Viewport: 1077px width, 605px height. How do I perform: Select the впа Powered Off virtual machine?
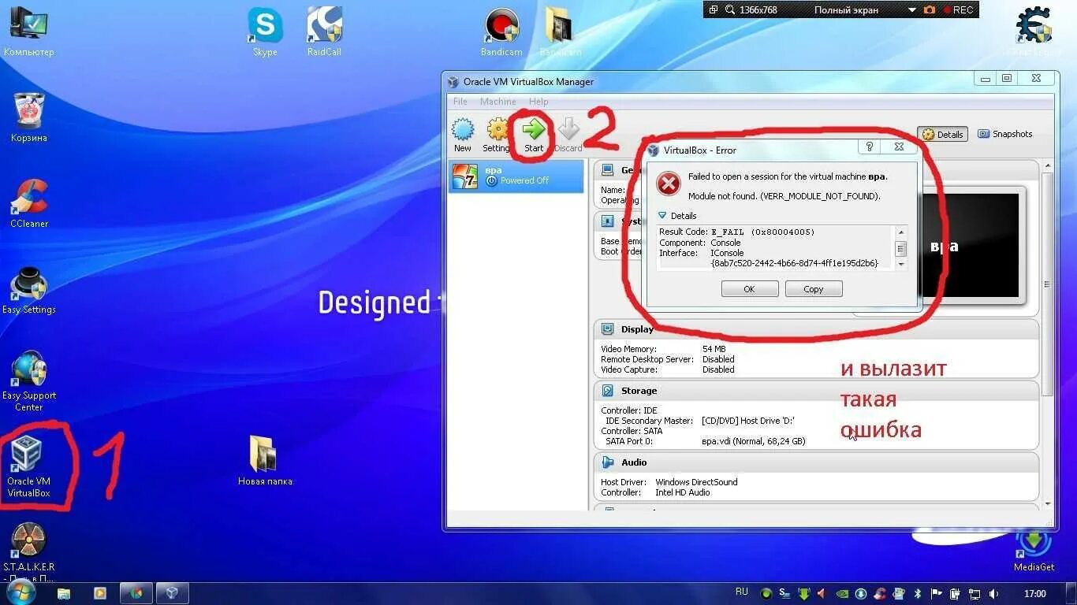[516, 176]
